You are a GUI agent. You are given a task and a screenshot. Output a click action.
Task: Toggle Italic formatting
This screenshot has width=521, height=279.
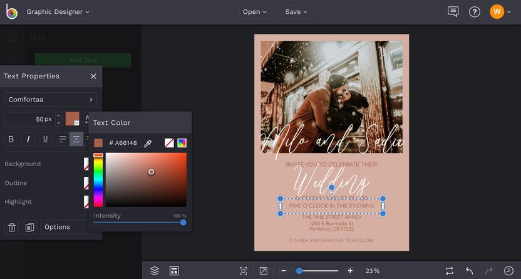28,139
